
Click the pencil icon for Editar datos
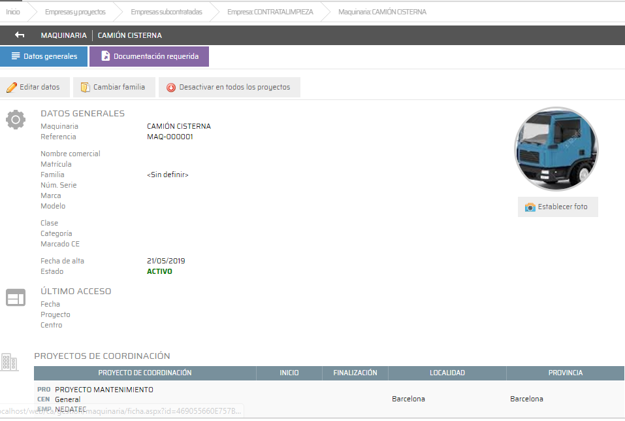11,87
